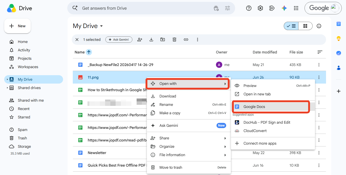Open the Google apps grid

point(296,8)
